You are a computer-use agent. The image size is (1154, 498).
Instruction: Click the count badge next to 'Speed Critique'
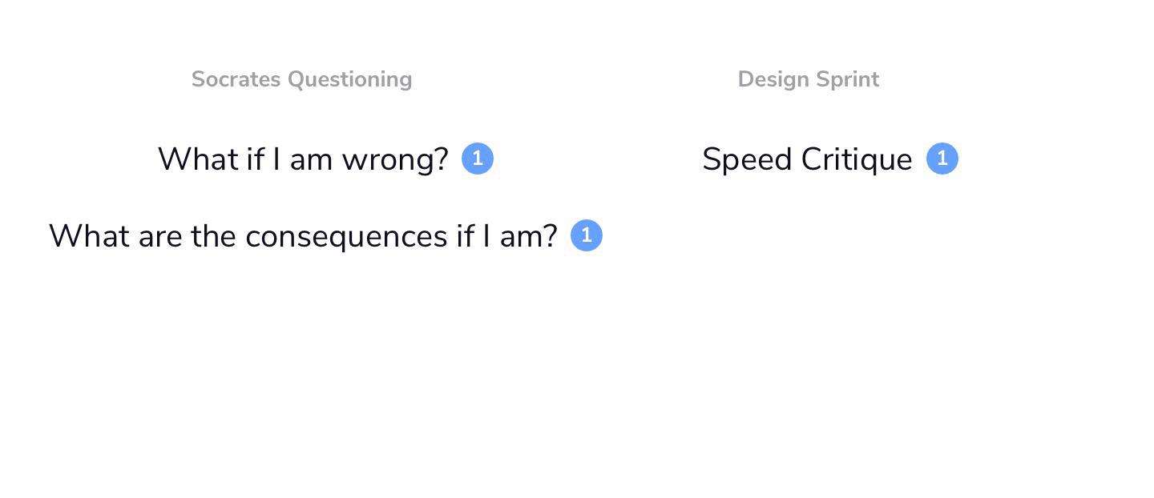(x=942, y=159)
